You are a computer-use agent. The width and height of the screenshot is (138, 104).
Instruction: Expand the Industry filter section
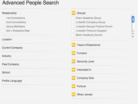click(x=7, y=56)
